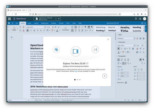Switch to the Insert tab
The height and width of the screenshot is (110, 154).
29,23
